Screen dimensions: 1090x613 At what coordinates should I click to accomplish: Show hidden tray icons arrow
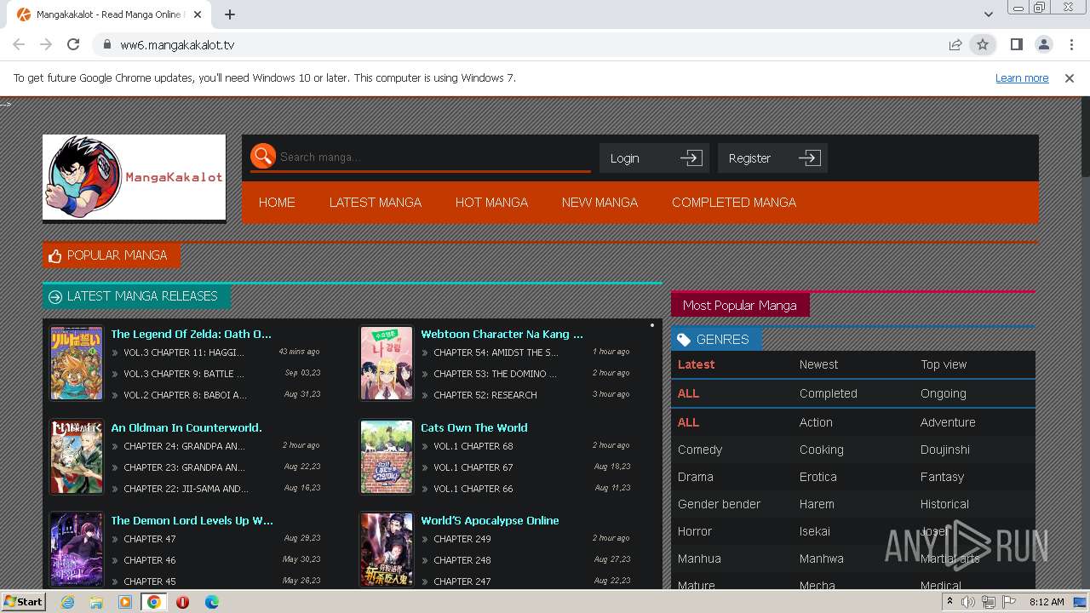[949, 602]
